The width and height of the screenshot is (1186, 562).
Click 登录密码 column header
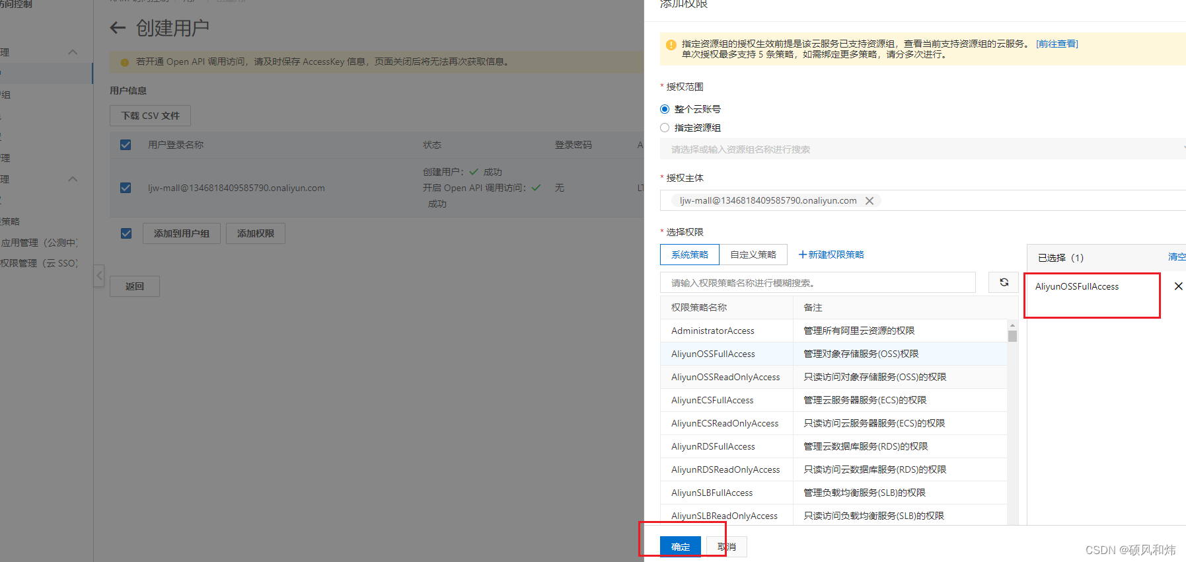(x=573, y=145)
